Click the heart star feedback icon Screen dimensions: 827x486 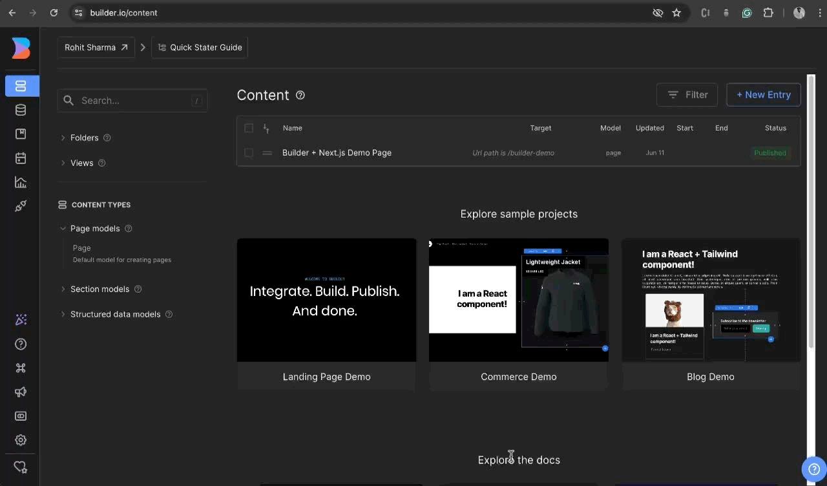[x=21, y=467]
